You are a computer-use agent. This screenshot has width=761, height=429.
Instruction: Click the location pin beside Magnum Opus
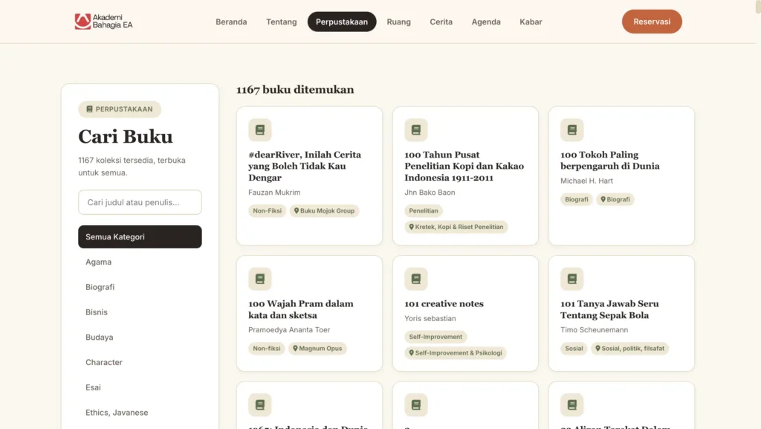295,349
